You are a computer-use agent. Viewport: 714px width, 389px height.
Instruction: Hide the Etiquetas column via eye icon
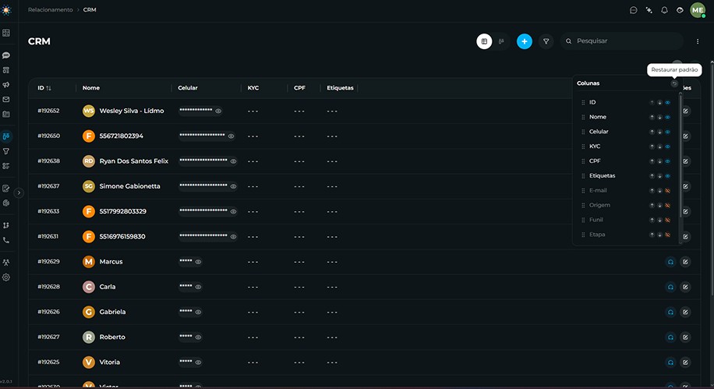pyautogui.click(x=667, y=176)
